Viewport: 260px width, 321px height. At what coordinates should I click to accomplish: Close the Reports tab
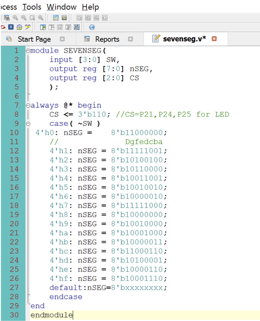(x=130, y=39)
